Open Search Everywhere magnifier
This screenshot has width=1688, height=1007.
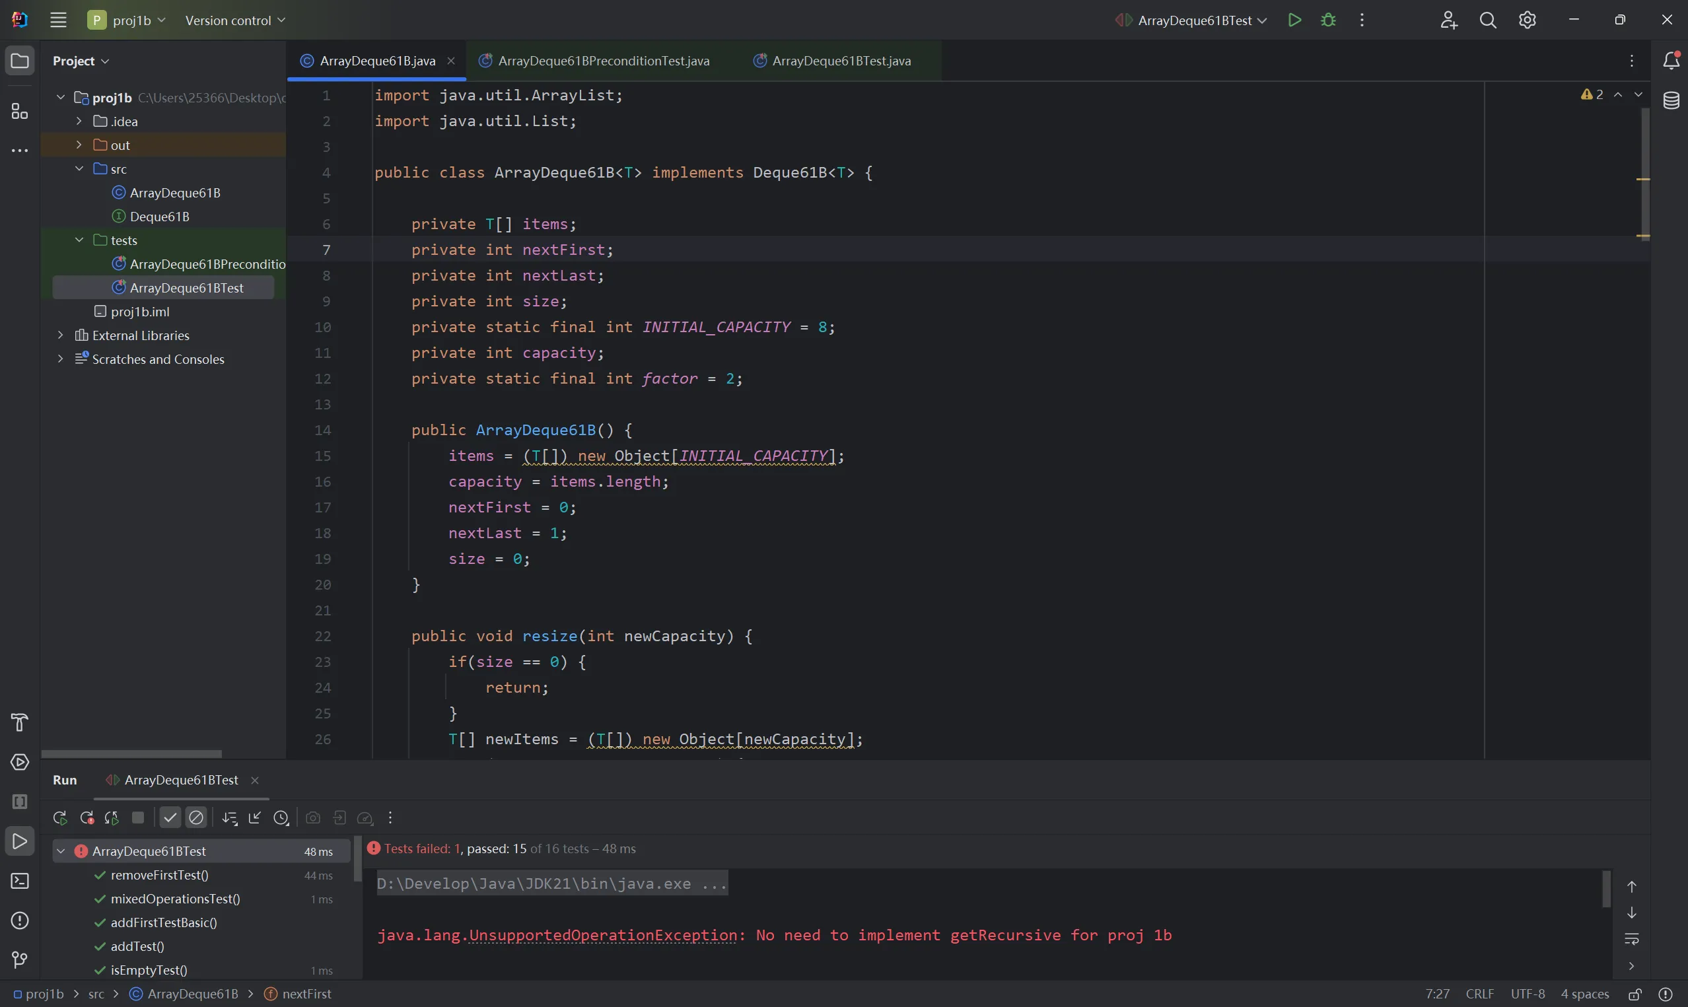(1488, 20)
